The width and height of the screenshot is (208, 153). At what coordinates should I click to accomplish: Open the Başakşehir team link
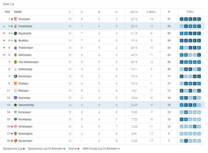tap(26, 33)
